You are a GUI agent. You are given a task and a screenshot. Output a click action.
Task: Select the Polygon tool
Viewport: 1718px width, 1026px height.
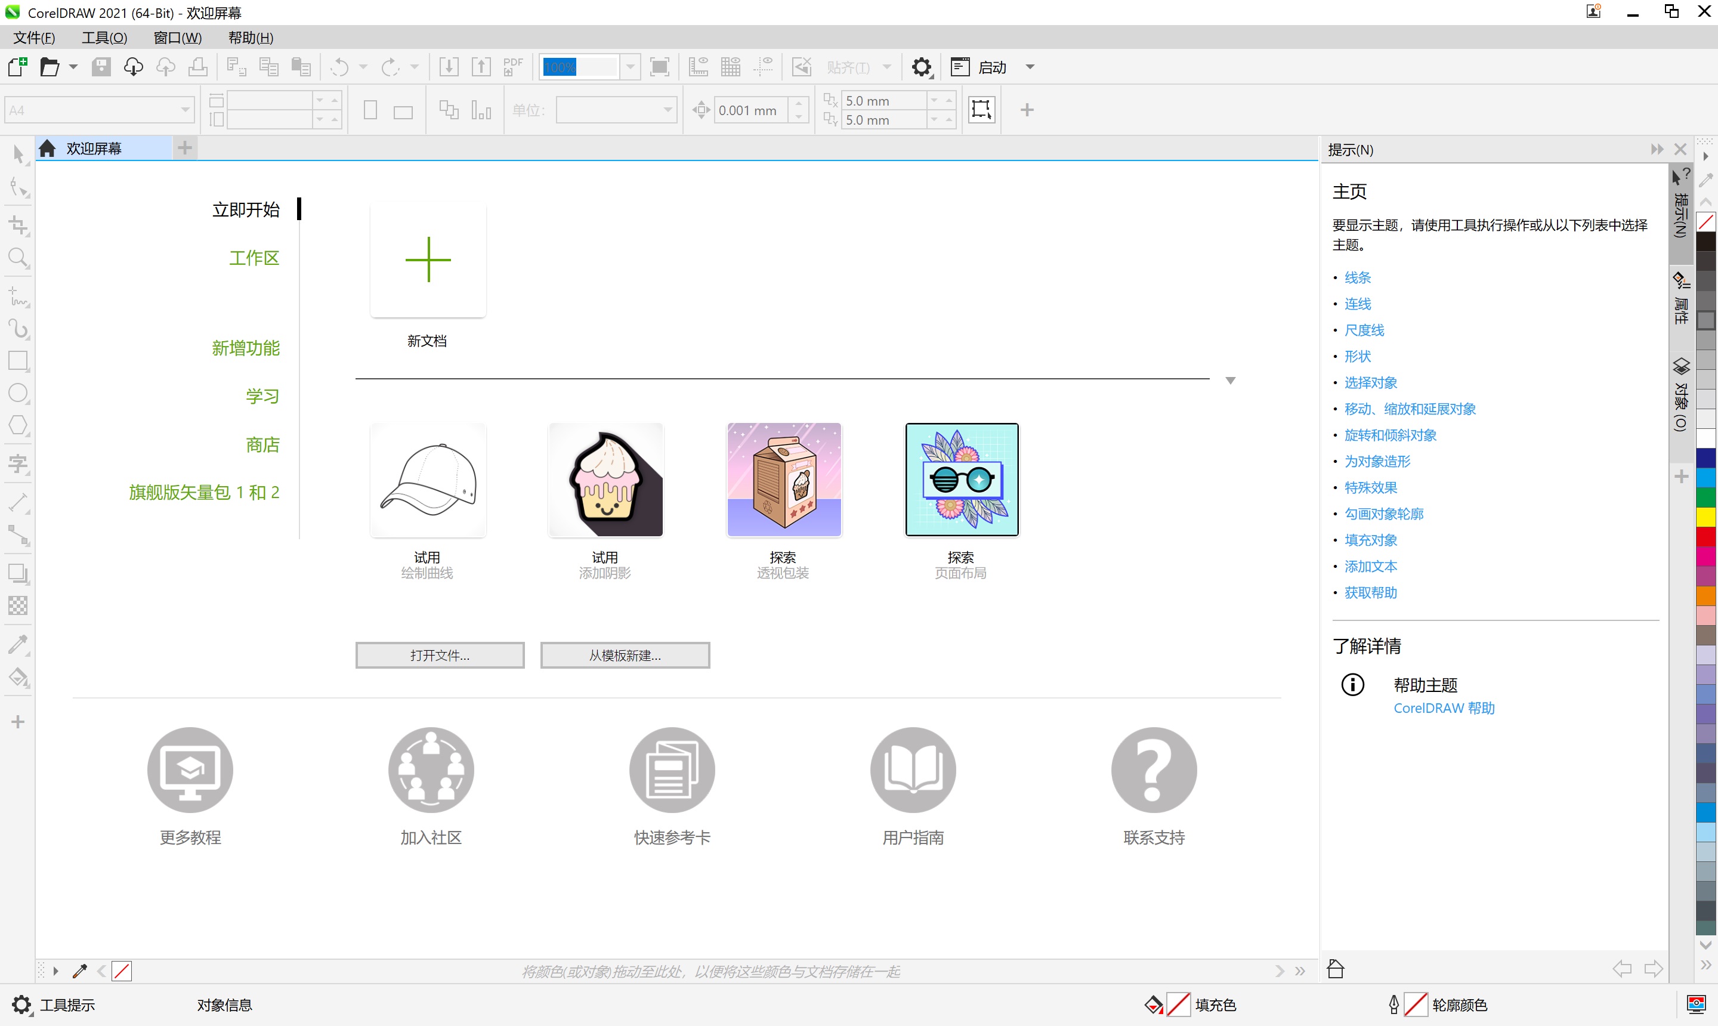coord(18,425)
